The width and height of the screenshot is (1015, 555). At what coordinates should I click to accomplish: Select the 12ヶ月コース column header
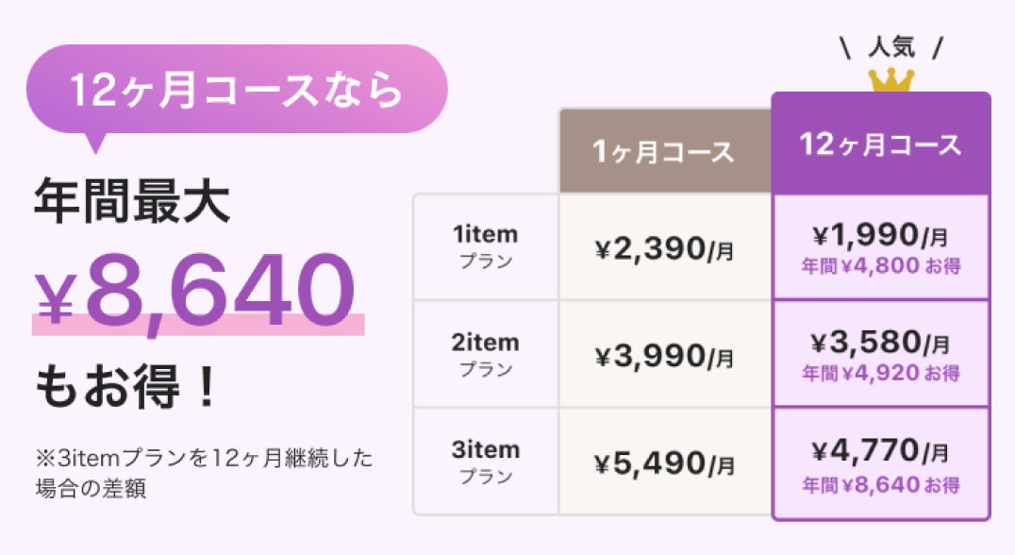pos(880,144)
